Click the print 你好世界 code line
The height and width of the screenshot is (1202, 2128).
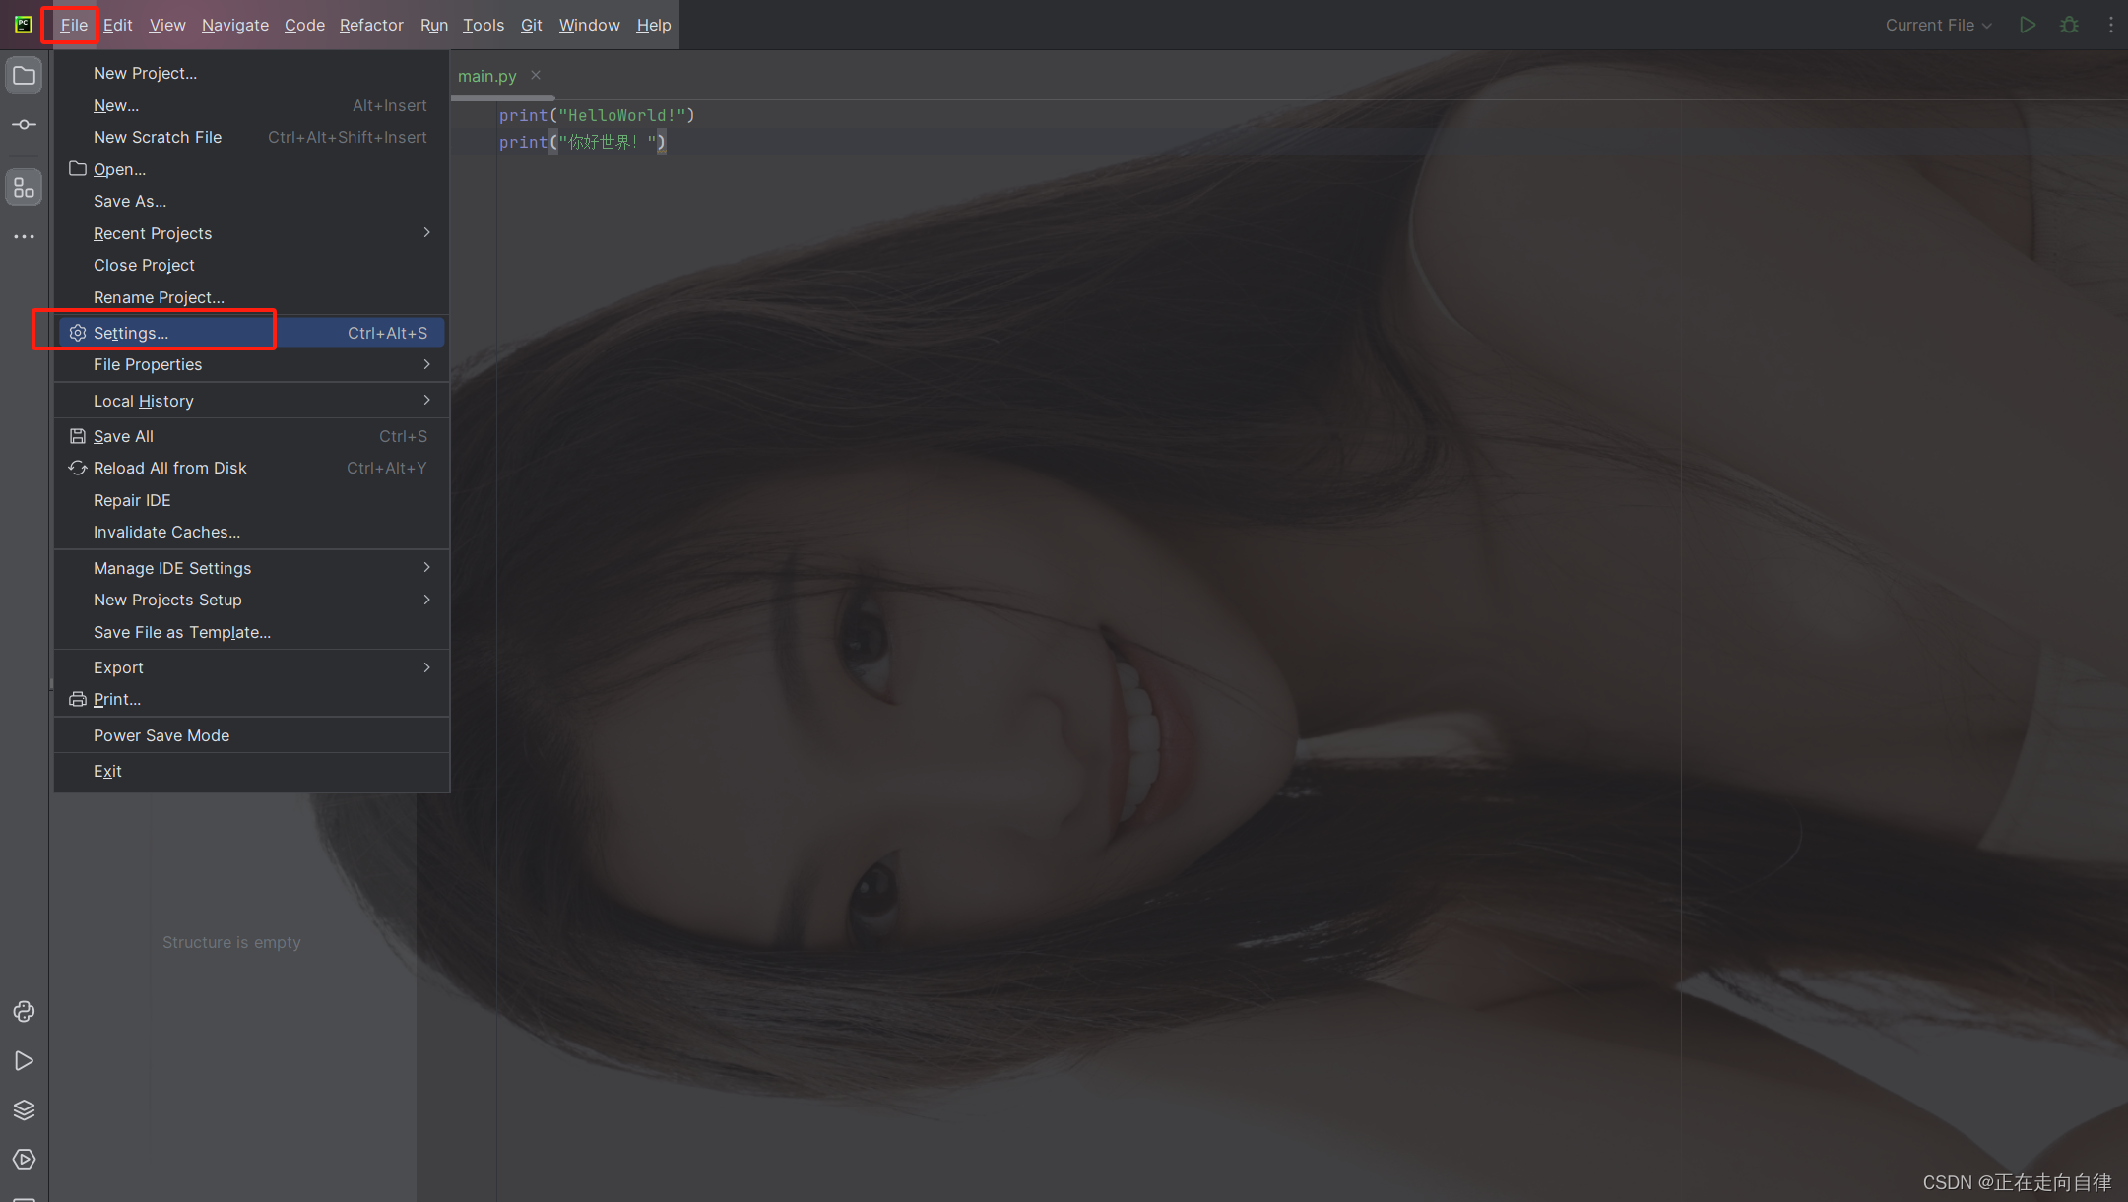pos(583,142)
